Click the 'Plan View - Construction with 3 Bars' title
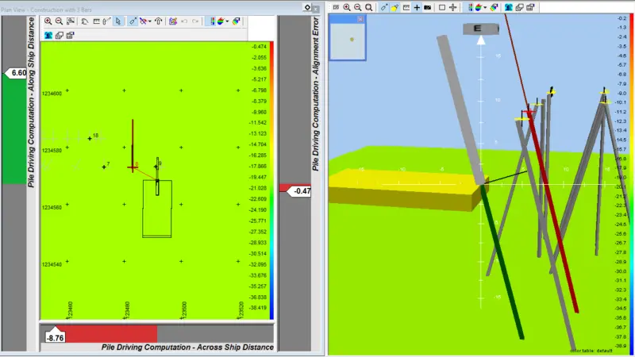 [47, 10]
